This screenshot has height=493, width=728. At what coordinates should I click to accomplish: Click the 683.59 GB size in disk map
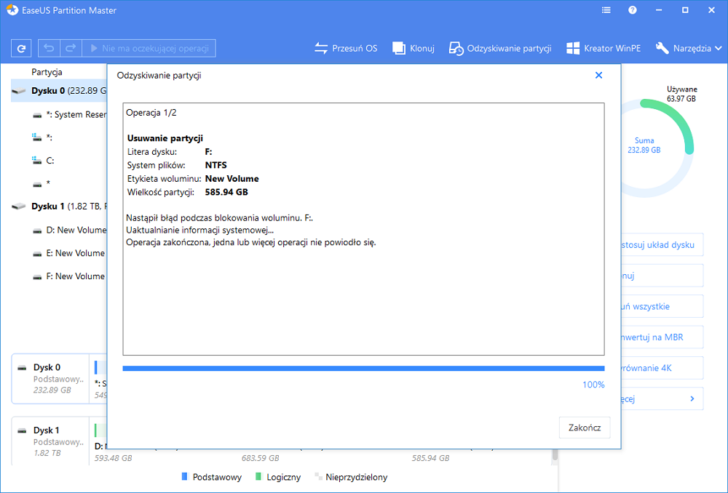click(x=260, y=458)
